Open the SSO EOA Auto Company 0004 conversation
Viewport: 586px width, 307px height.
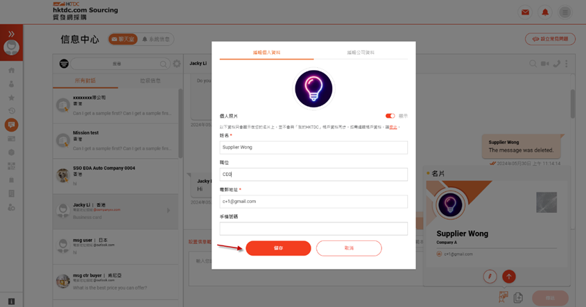pos(116,176)
